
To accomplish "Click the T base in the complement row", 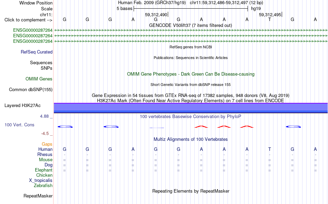I will [x=270, y=20].
